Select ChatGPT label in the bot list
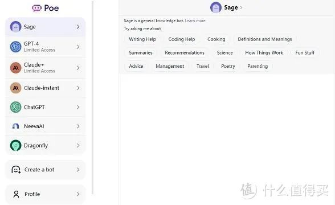 pos(34,107)
